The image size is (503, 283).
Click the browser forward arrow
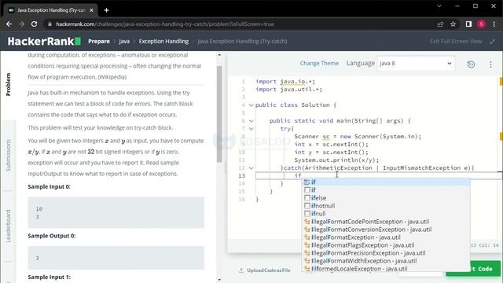(21, 24)
